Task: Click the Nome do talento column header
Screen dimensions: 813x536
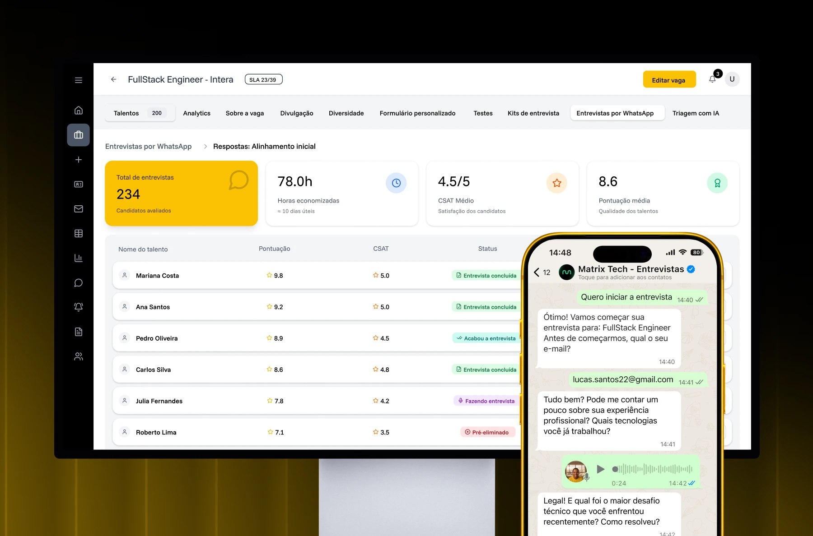Action: (143, 249)
